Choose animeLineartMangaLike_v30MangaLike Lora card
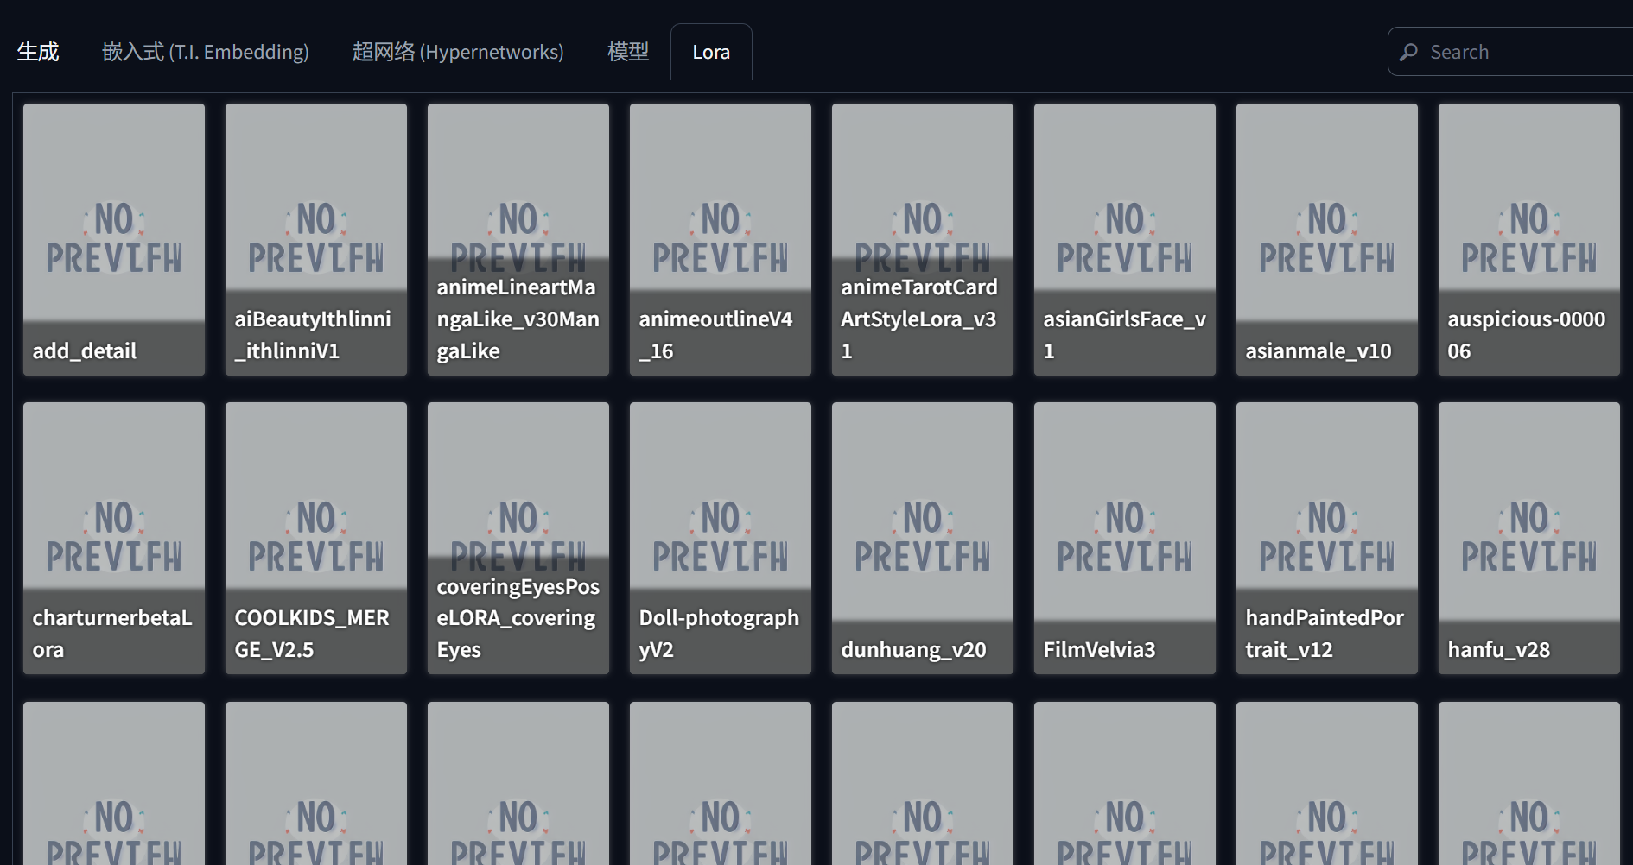The width and height of the screenshot is (1633, 865). tap(518, 239)
